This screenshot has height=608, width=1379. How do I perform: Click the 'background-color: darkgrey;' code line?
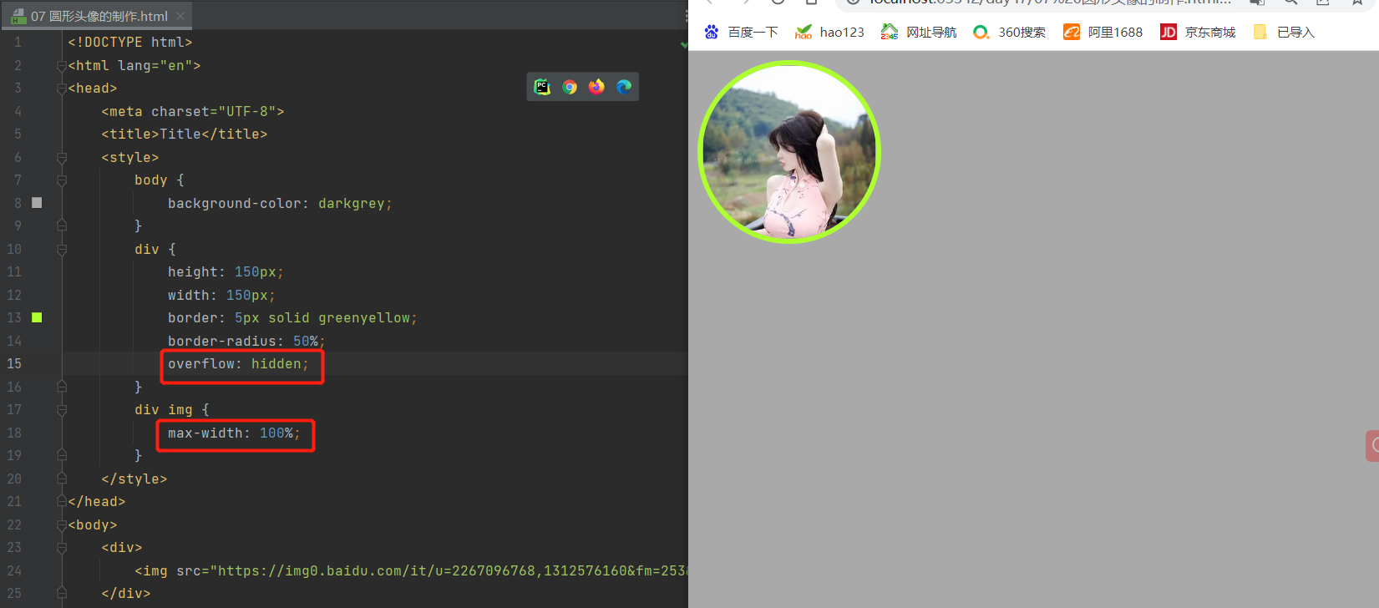[x=280, y=204]
